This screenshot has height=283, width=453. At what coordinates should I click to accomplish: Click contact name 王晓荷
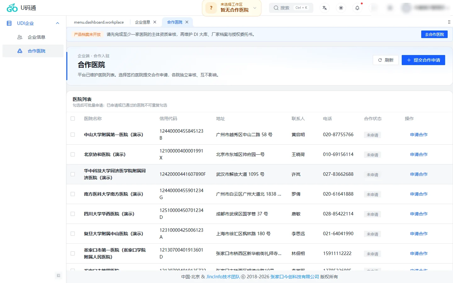tap(298, 154)
